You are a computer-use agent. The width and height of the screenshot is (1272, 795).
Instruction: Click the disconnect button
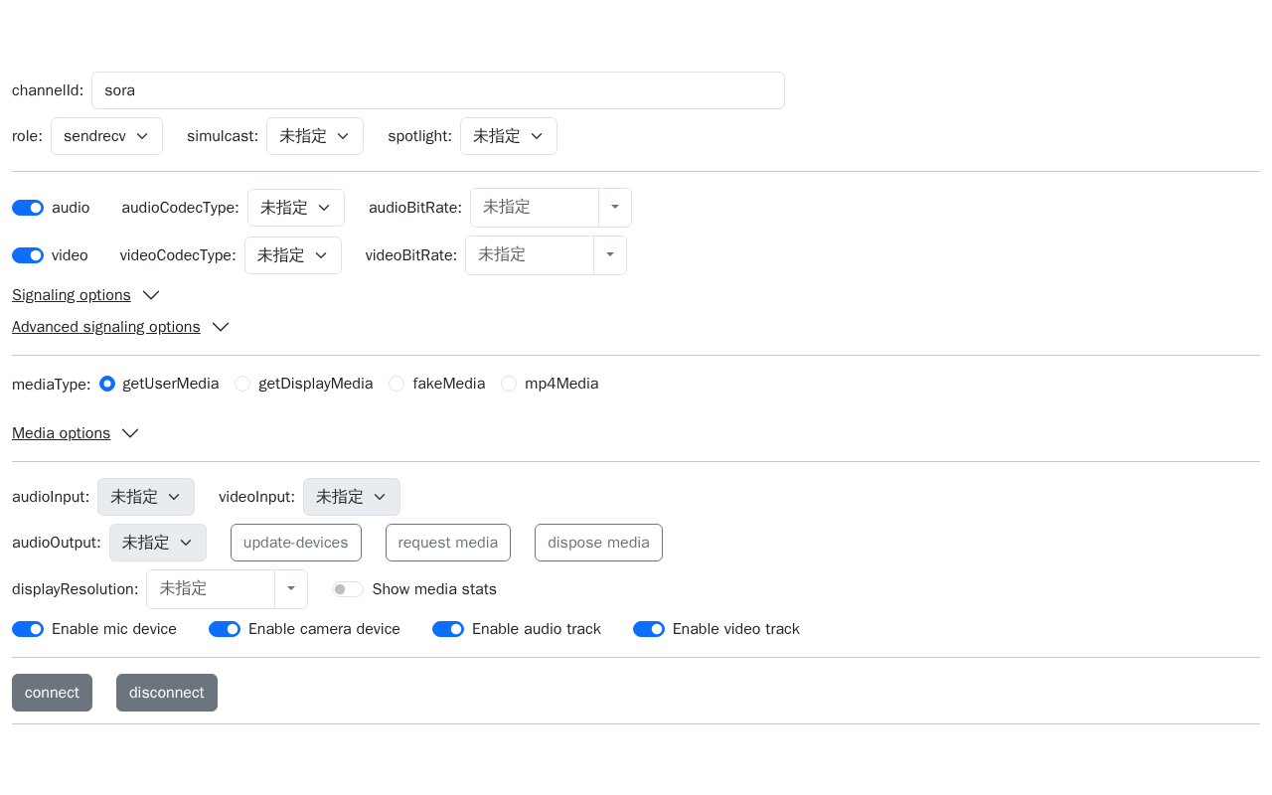tap(167, 693)
